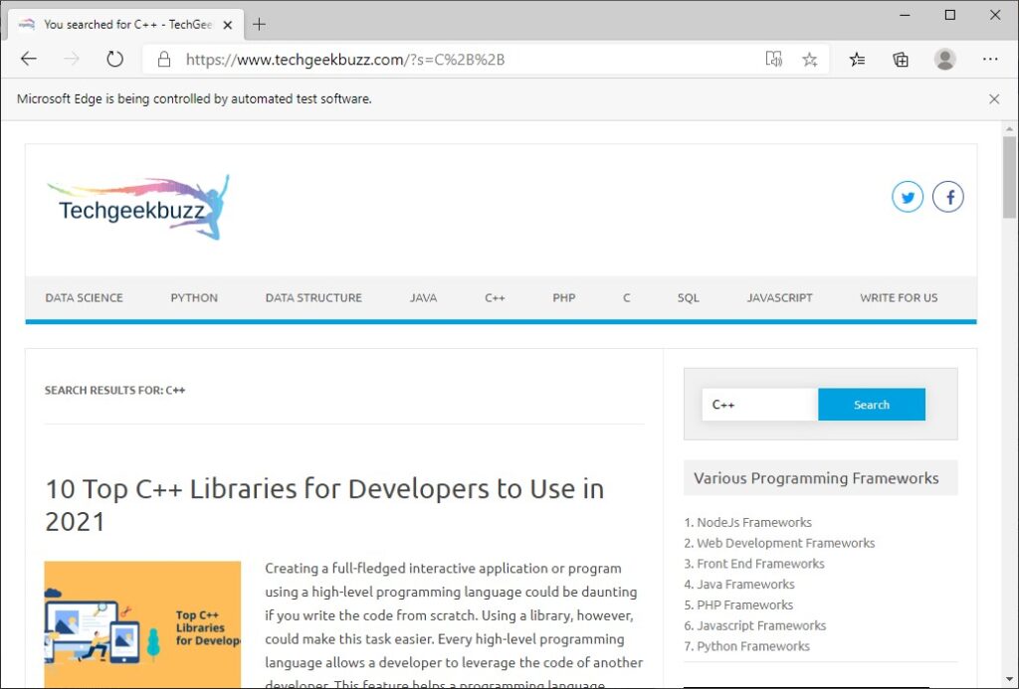This screenshot has width=1019, height=689.
Task: Click the search field containing C++
Action: 759,405
